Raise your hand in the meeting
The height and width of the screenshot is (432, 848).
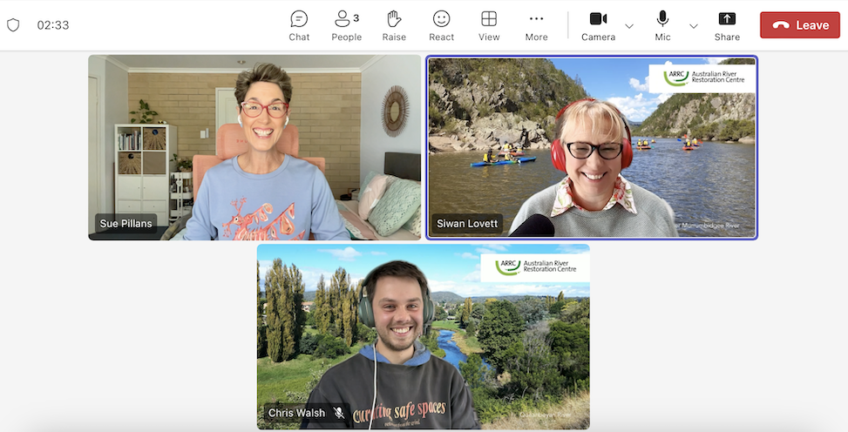(x=394, y=25)
